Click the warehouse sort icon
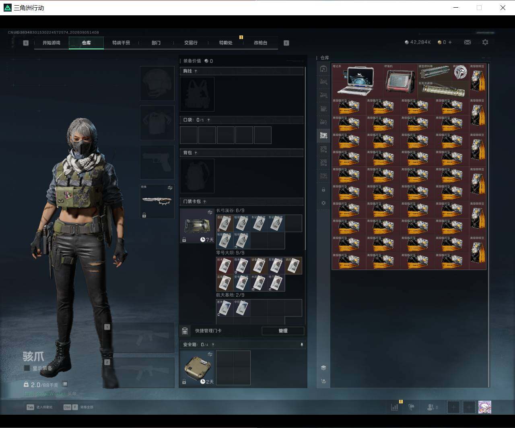The height and width of the screenshot is (428, 515). pyautogui.click(x=323, y=381)
